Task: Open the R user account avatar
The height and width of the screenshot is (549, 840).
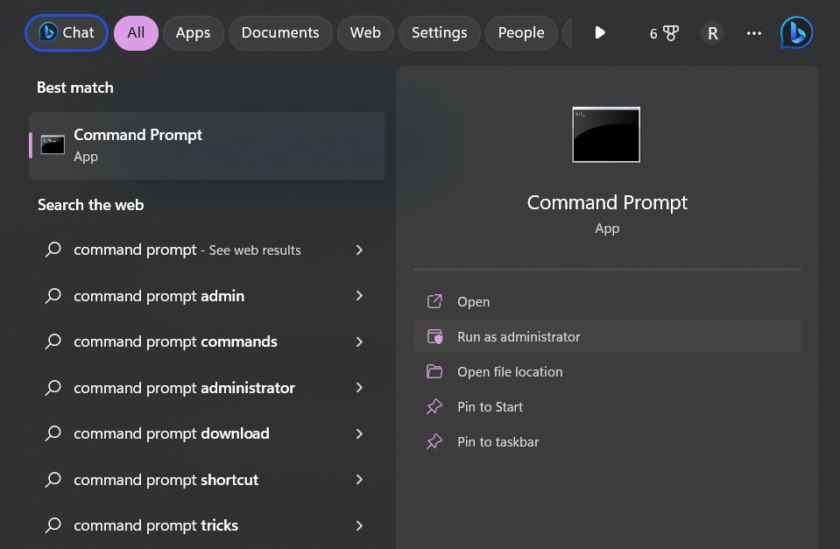Action: [x=712, y=33]
